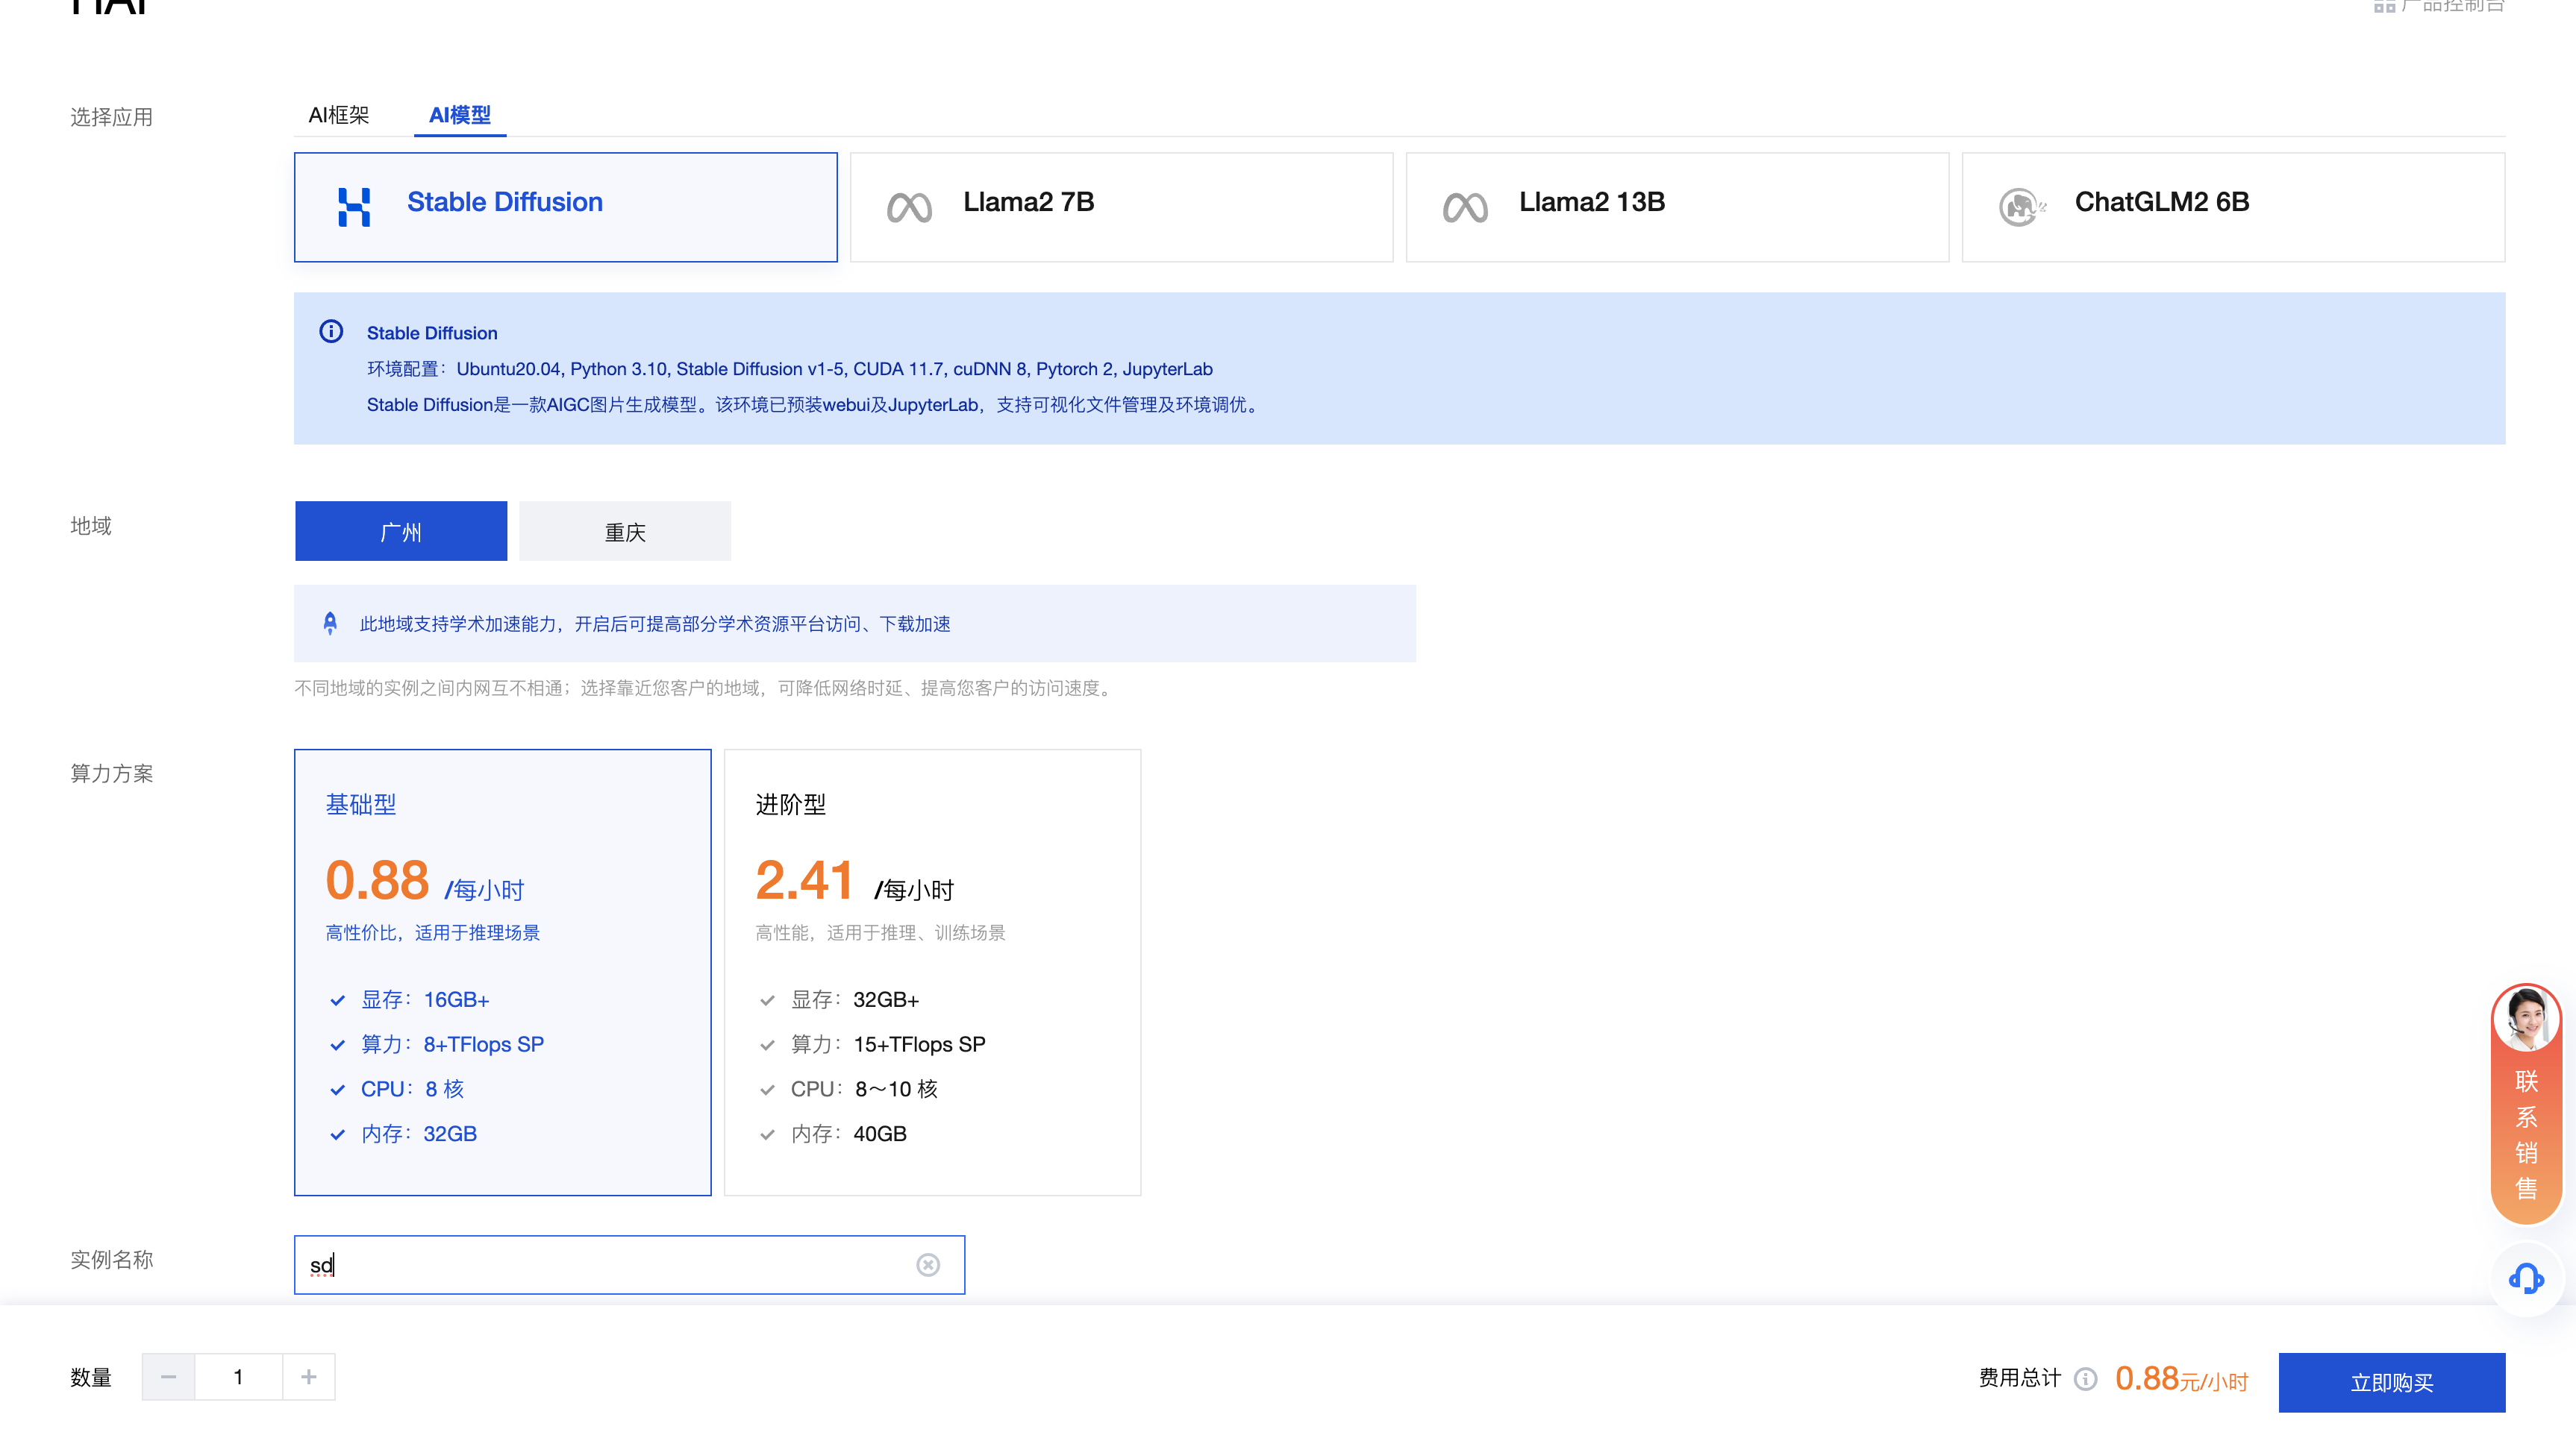Screen dimensions: 2576x1435
Task: Select the 重庆 region option
Action: tap(625, 530)
